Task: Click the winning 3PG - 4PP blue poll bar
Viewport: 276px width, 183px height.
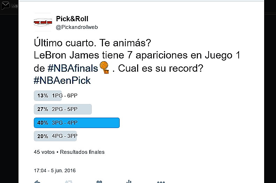Action: 77,123
